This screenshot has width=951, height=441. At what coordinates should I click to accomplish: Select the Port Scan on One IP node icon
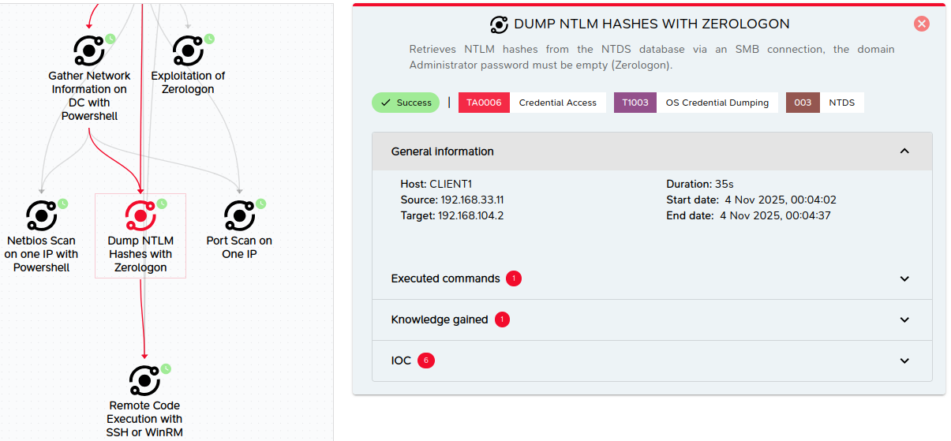click(239, 215)
